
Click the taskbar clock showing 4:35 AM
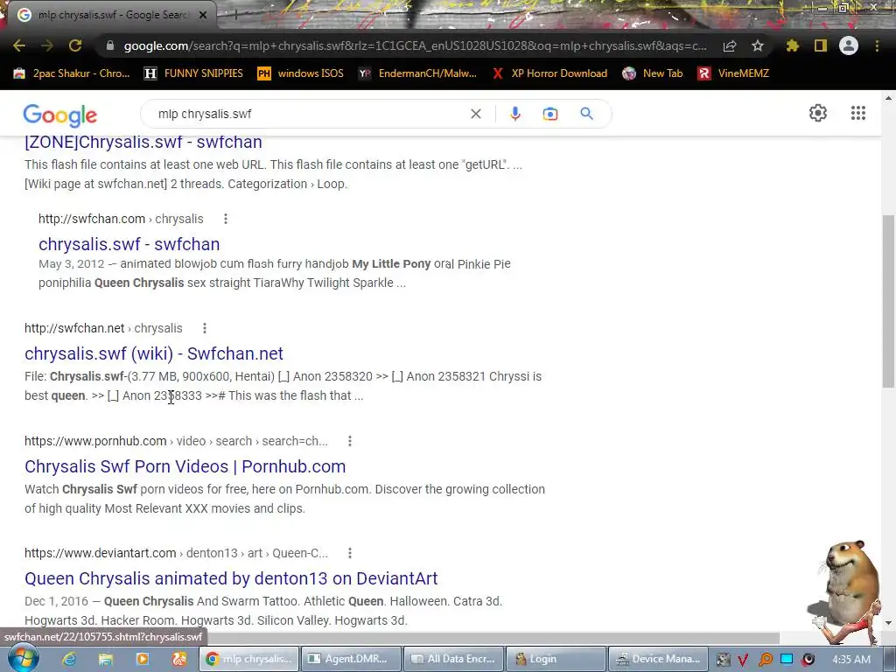[850, 660]
